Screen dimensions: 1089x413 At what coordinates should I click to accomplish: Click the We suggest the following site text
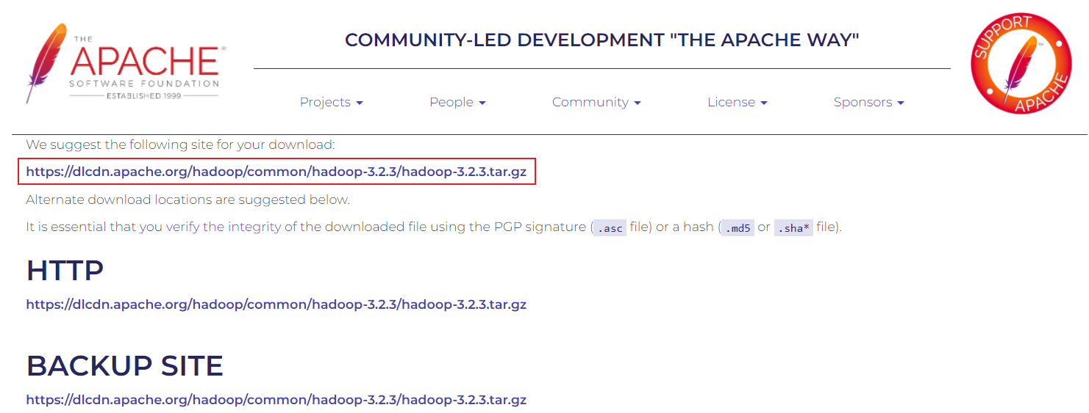(180, 145)
